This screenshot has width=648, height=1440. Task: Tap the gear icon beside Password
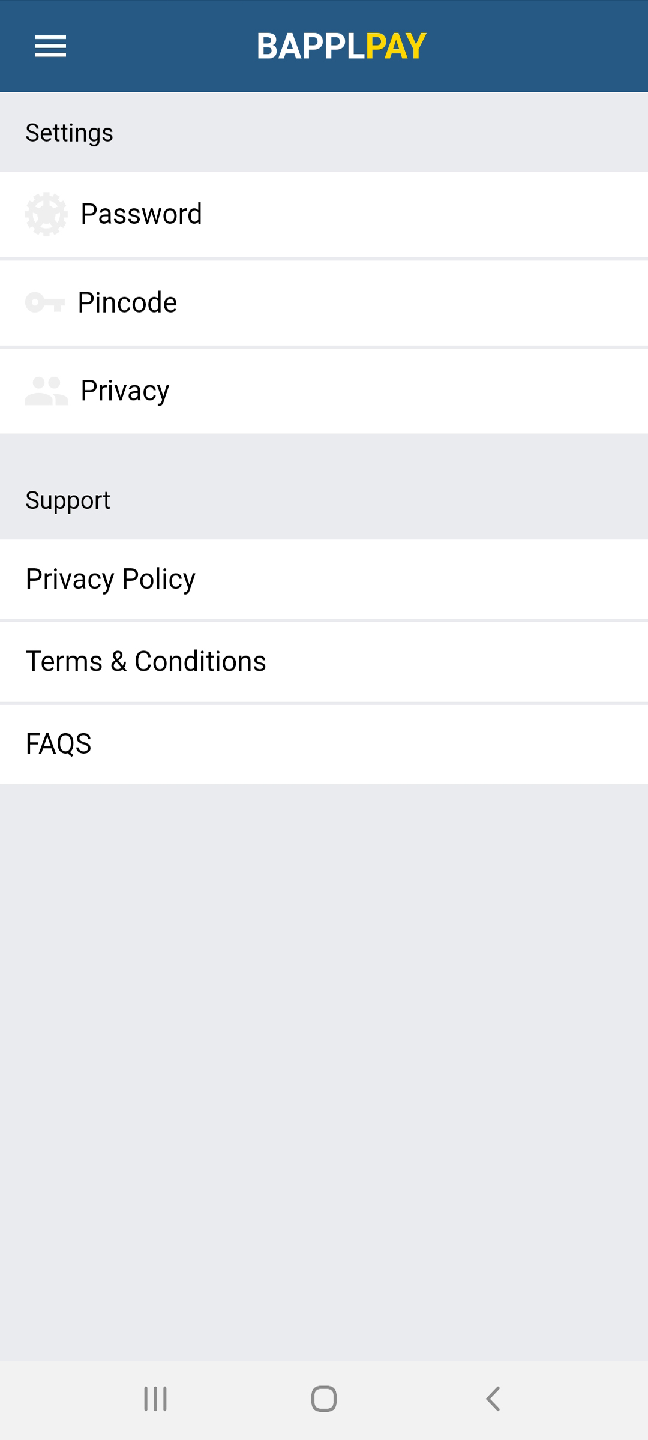point(46,214)
